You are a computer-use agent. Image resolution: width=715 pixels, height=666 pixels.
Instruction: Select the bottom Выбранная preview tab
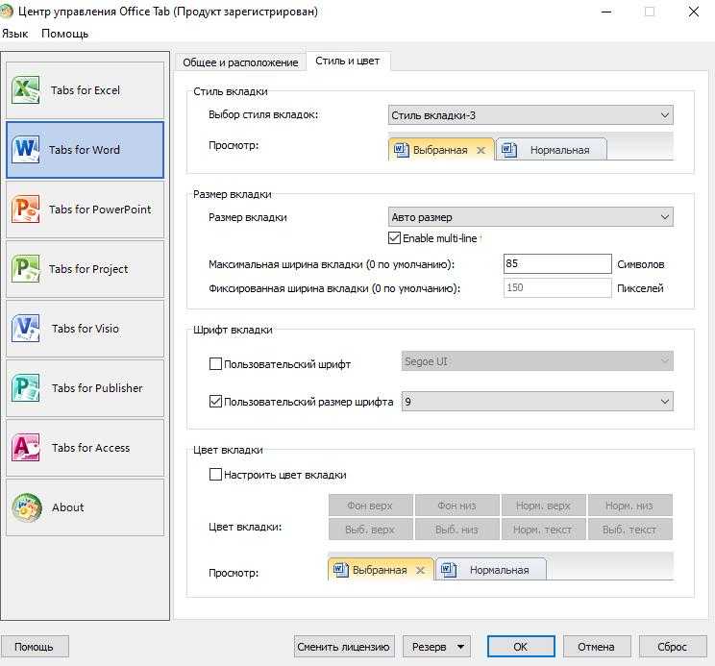pos(380,569)
